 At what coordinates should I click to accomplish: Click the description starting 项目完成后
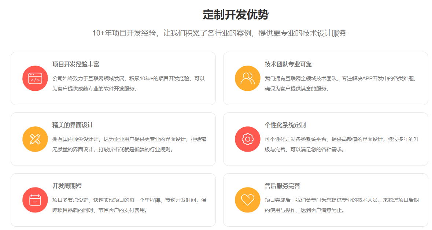341,205
